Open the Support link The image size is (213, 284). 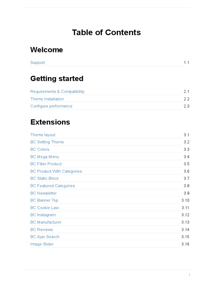point(37,63)
